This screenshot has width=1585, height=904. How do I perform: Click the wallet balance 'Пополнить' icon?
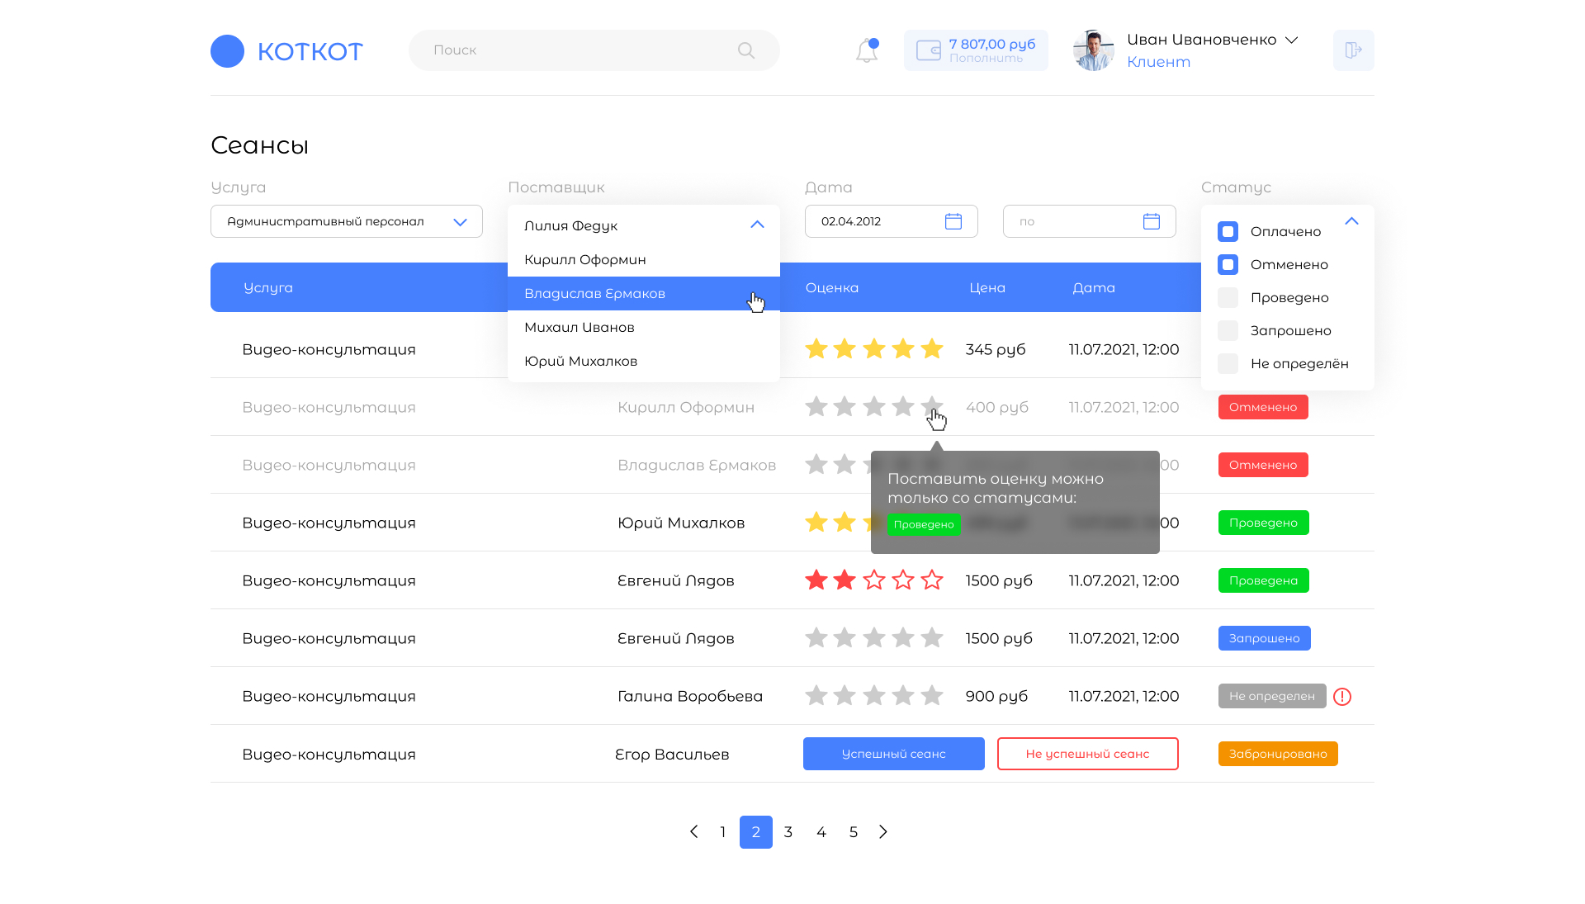(x=929, y=50)
